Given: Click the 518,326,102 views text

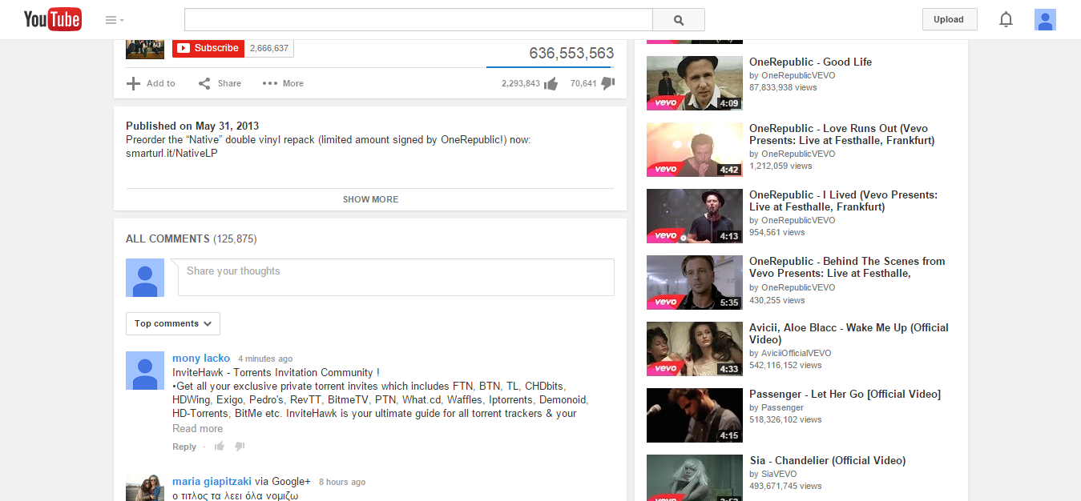Looking at the screenshot, I should 785,419.
